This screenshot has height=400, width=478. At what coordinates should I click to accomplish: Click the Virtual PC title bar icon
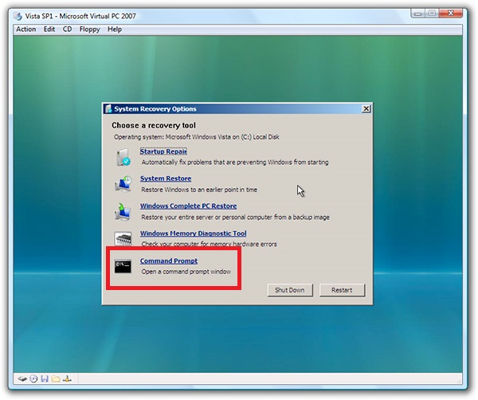(x=18, y=16)
